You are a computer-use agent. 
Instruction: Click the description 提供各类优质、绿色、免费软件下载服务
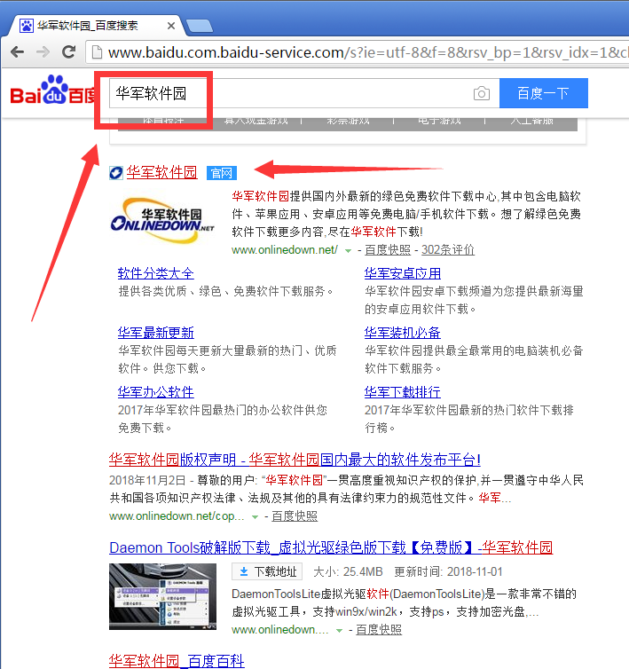225,291
